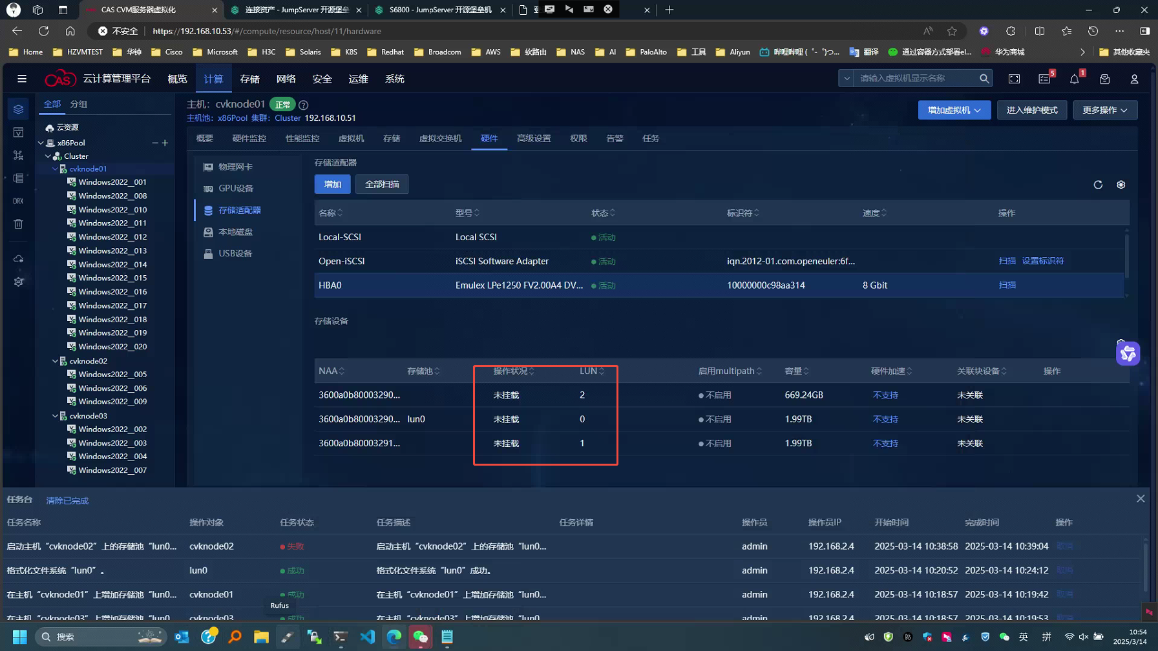Collapse the cvknode02 tree node
The height and width of the screenshot is (651, 1158).
55,361
